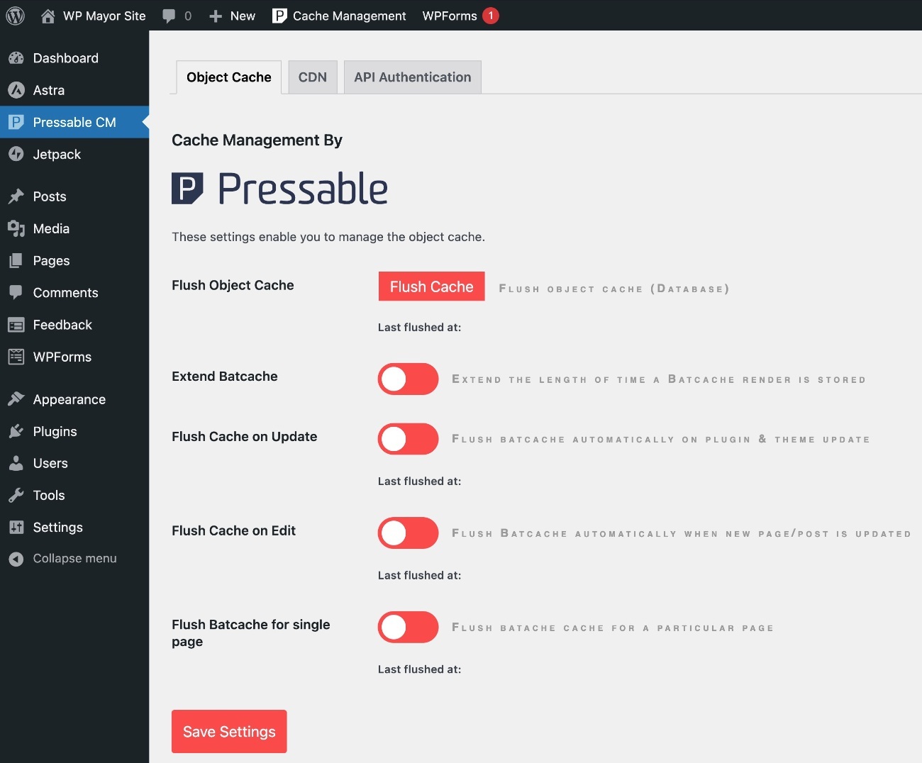Open the Media library link
Image resolution: width=922 pixels, height=763 pixels.
[x=51, y=228]
